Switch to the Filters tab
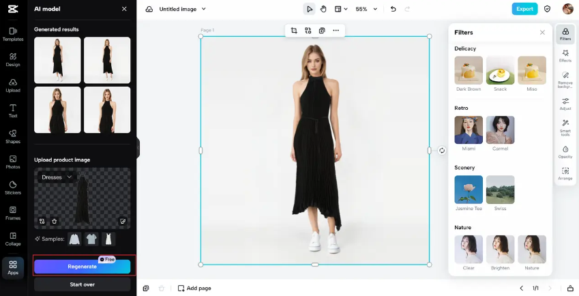Image resolution: width=579 pixels, height=296 pixels. [565, 34]
